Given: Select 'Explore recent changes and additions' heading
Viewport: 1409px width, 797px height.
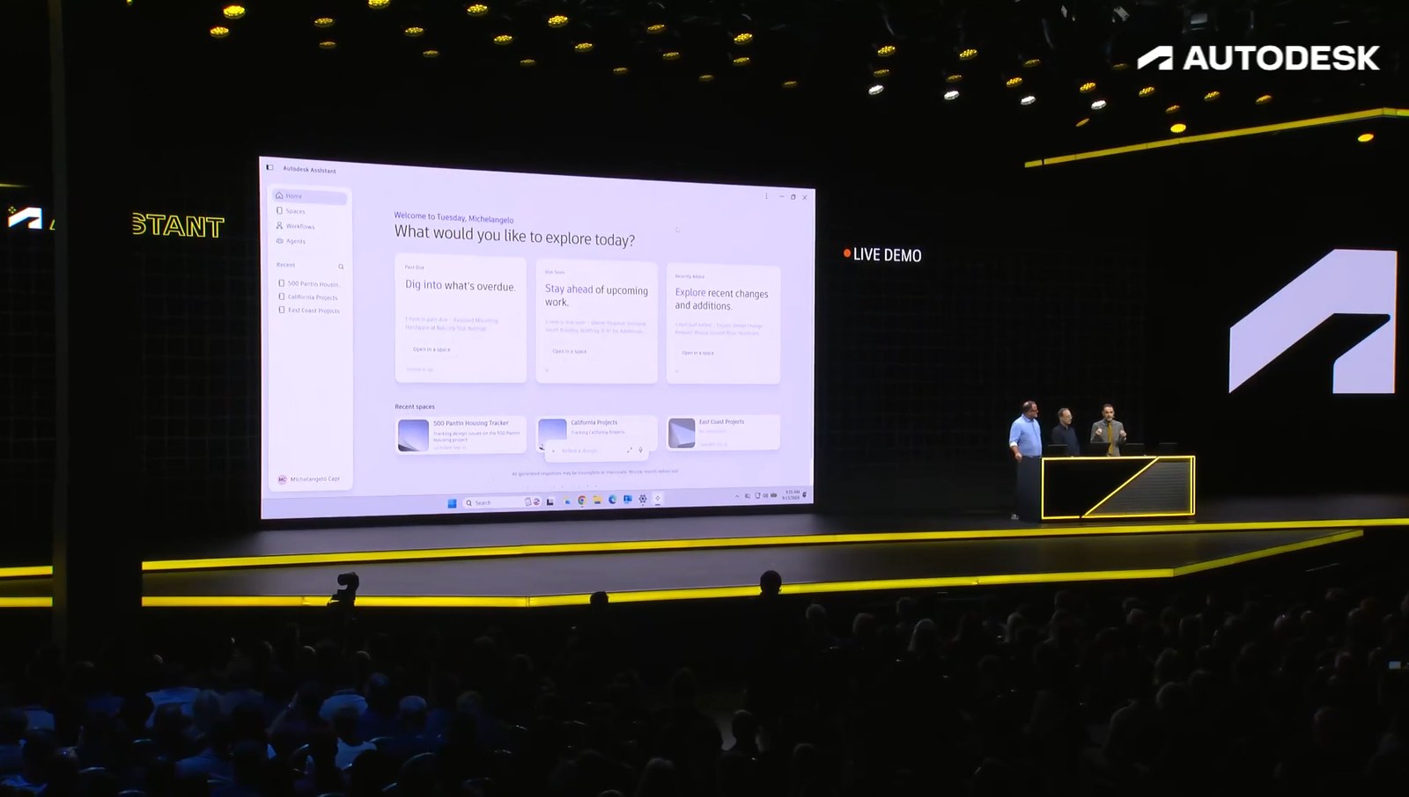Looking at the screenshot, I should (x=721, y=299).
